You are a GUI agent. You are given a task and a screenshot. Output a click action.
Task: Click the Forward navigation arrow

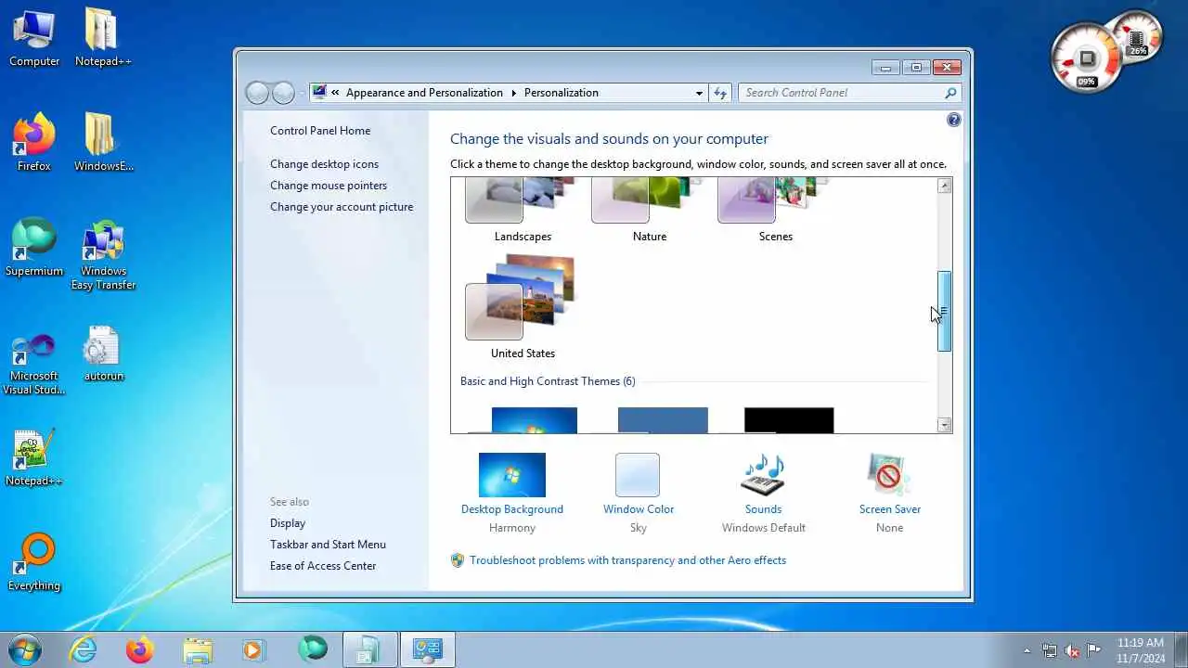pyautogui.click(x=283, y=93)
